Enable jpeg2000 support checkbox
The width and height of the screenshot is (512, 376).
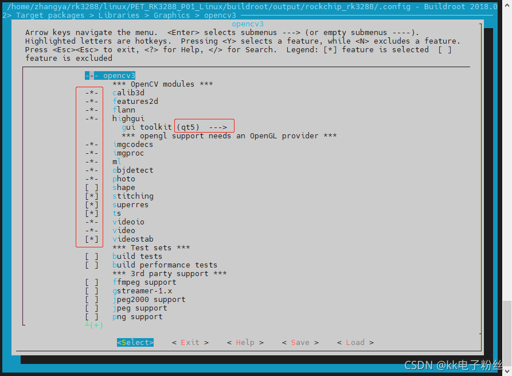coord(91,300)
